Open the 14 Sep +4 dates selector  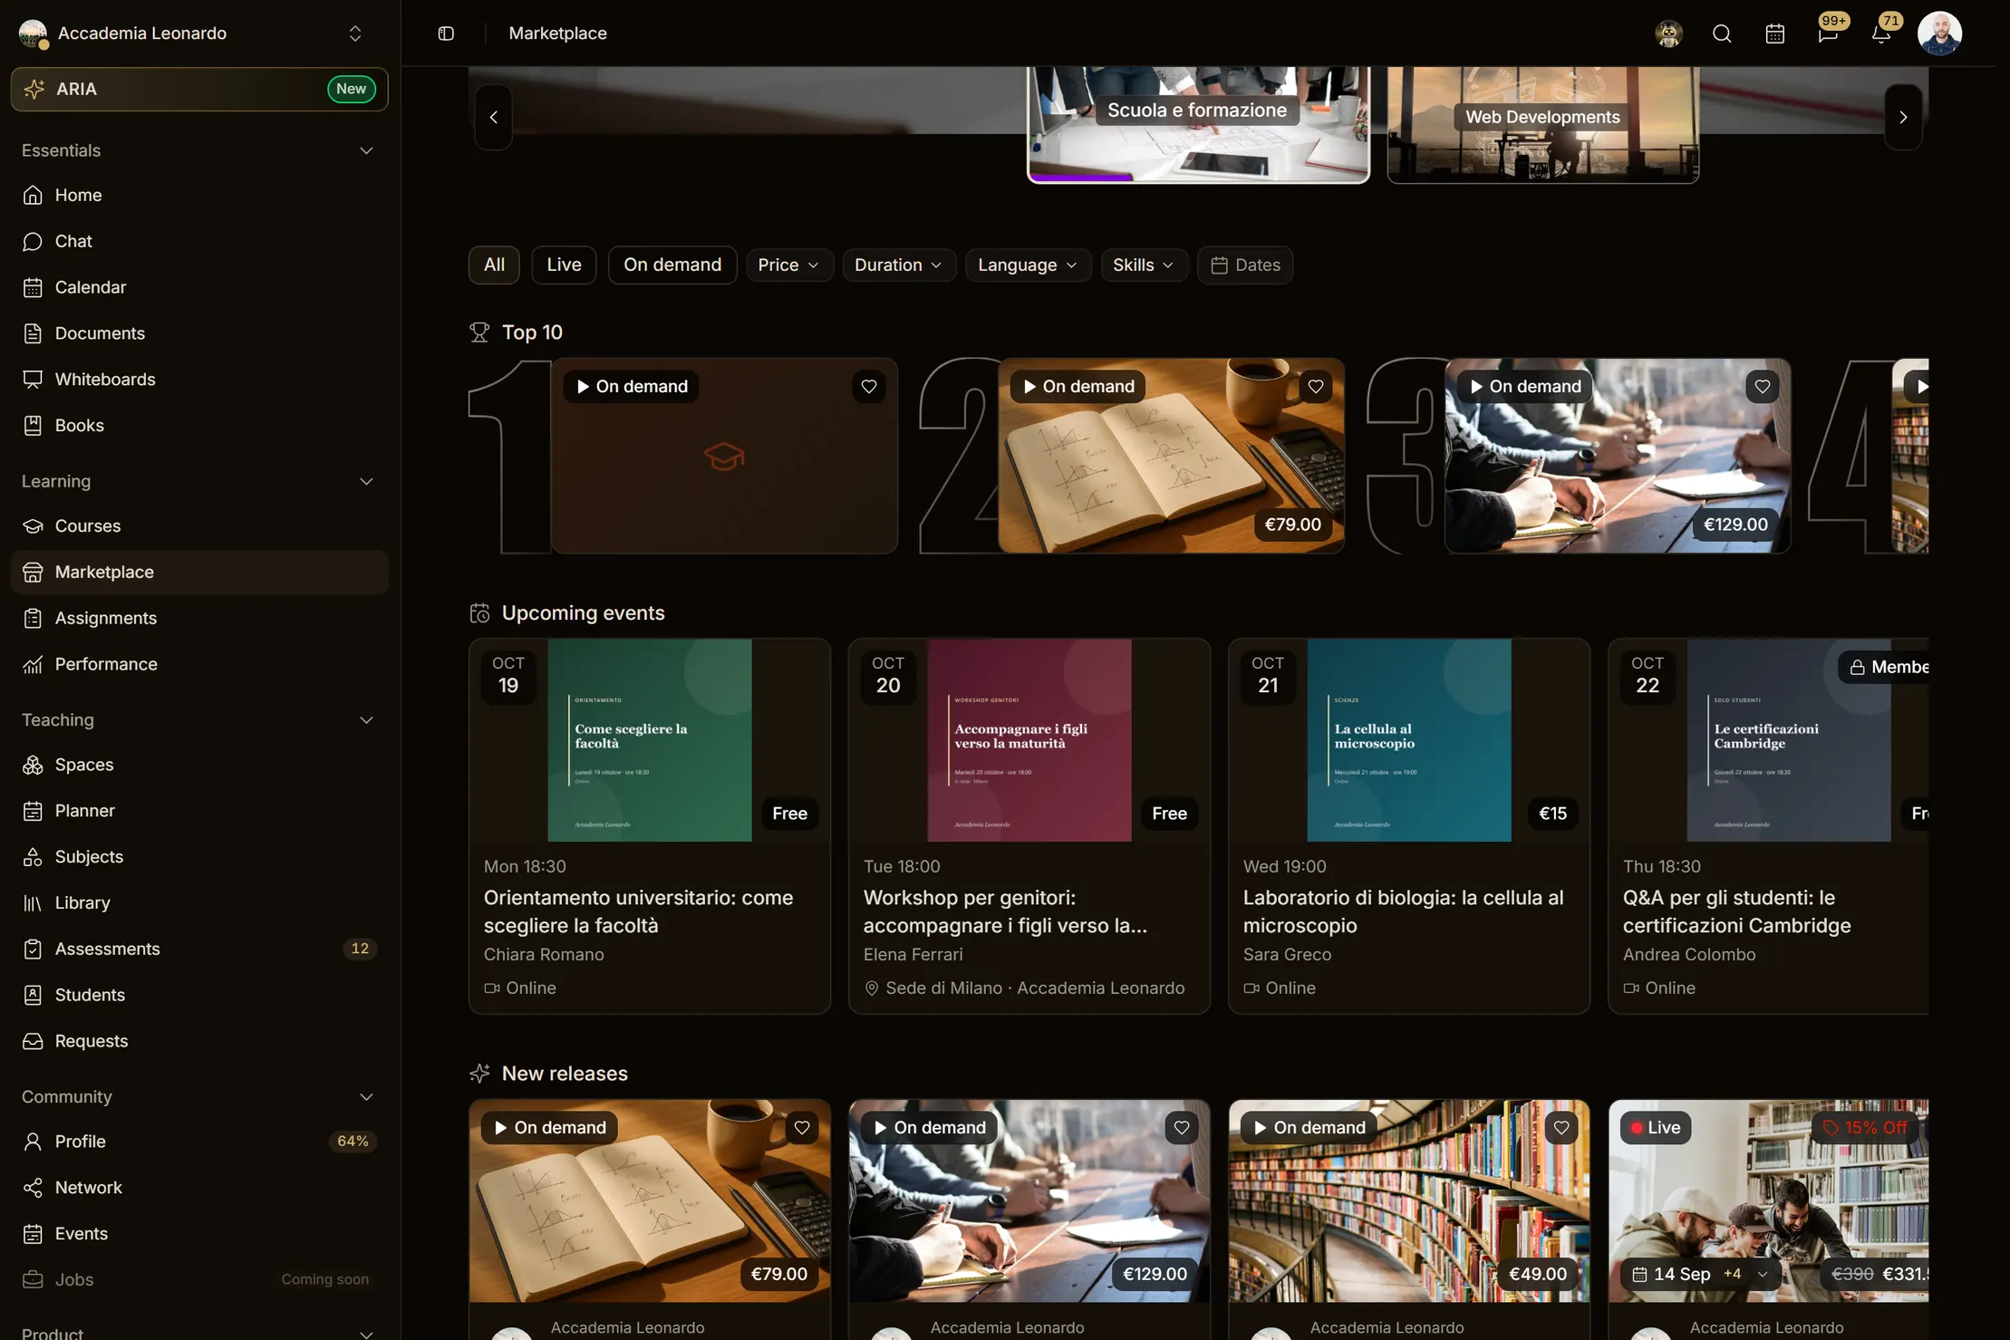coord(1701,1274)
